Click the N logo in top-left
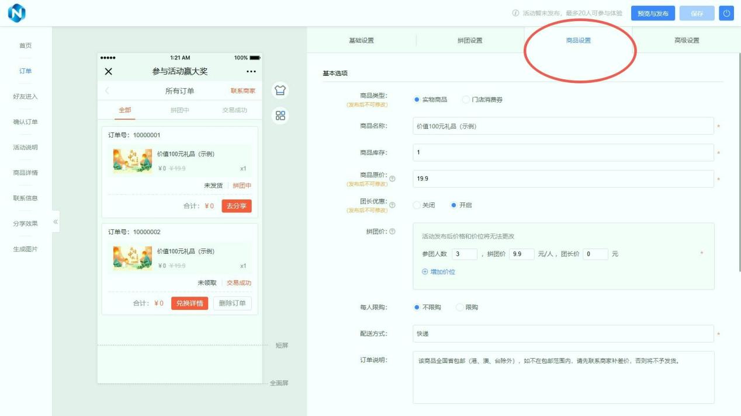Viewport: 741px width, 416px height. tap(17, 13)
